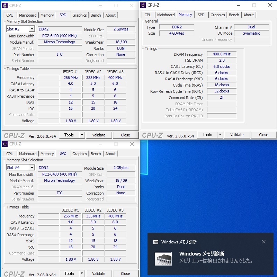
Task: Click the Week/Year value "18 / 09" in the Slot #2 window
Action: click(121, 42)
